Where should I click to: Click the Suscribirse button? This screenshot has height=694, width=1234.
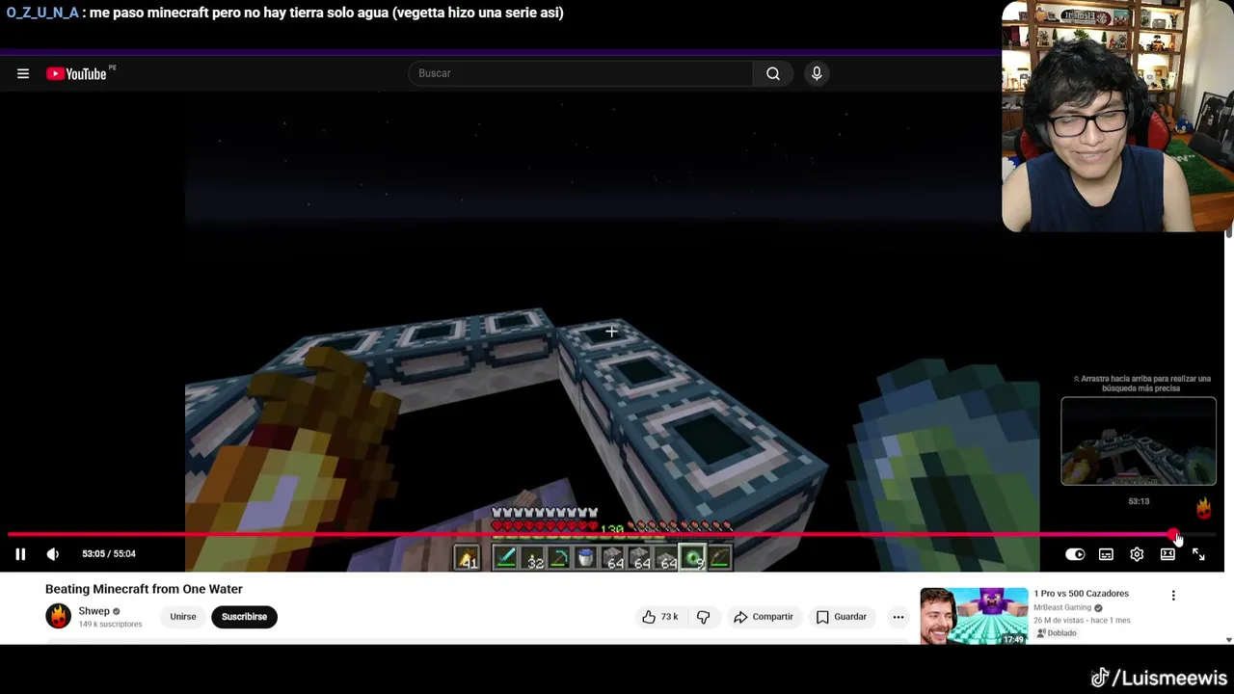pos(244,617)
